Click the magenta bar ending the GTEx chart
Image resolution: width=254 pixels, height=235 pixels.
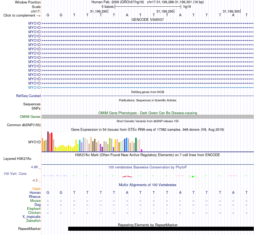tap(142, 151)
